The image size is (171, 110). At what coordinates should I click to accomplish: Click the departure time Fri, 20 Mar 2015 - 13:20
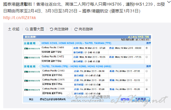pos(92,89)
